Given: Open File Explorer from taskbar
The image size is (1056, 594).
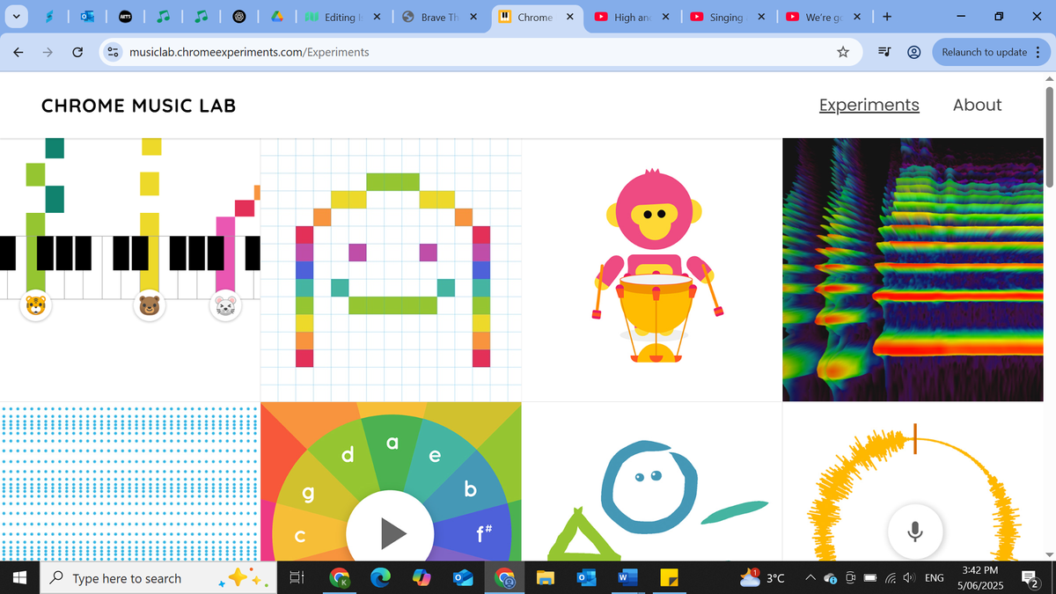Looking at the screenshot, I should 546,578.
